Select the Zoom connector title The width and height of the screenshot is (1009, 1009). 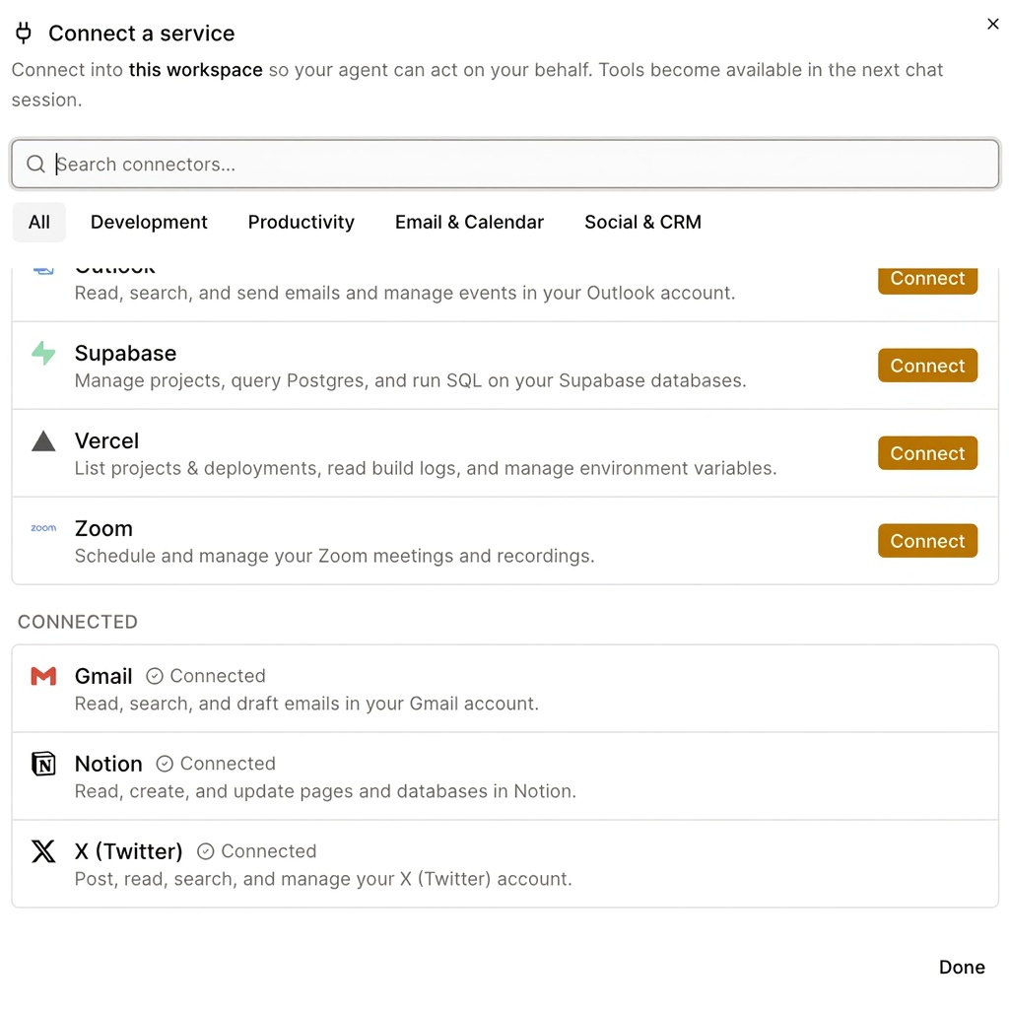tap(103, 528)
